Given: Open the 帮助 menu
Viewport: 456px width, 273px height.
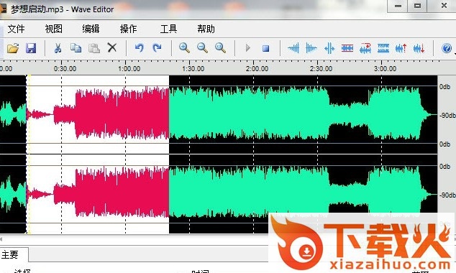Looking at the screenshot, I should coord(206,29).
